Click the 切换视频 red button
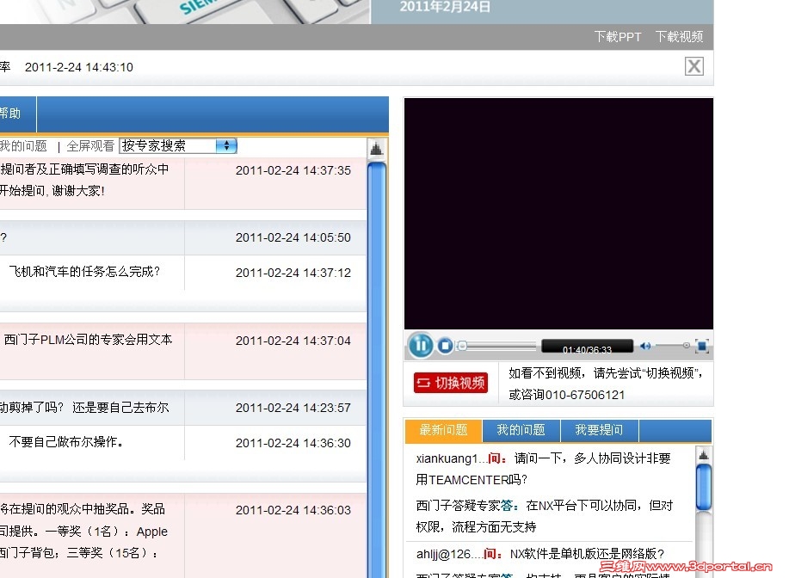This screenshot has height=578, width=789. [x=451, y=383]
